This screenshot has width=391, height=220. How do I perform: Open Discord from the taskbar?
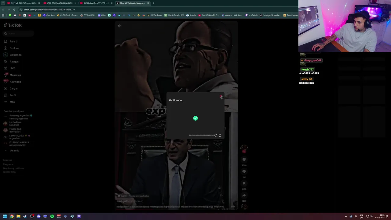pos(38,216)
